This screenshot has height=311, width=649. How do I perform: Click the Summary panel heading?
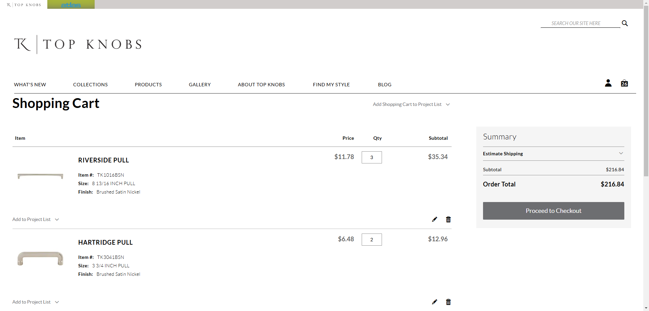coord(500,137)
